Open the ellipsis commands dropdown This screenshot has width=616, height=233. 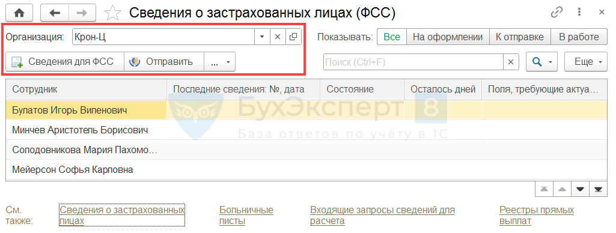pyautogui.click(x=219, y=62)
